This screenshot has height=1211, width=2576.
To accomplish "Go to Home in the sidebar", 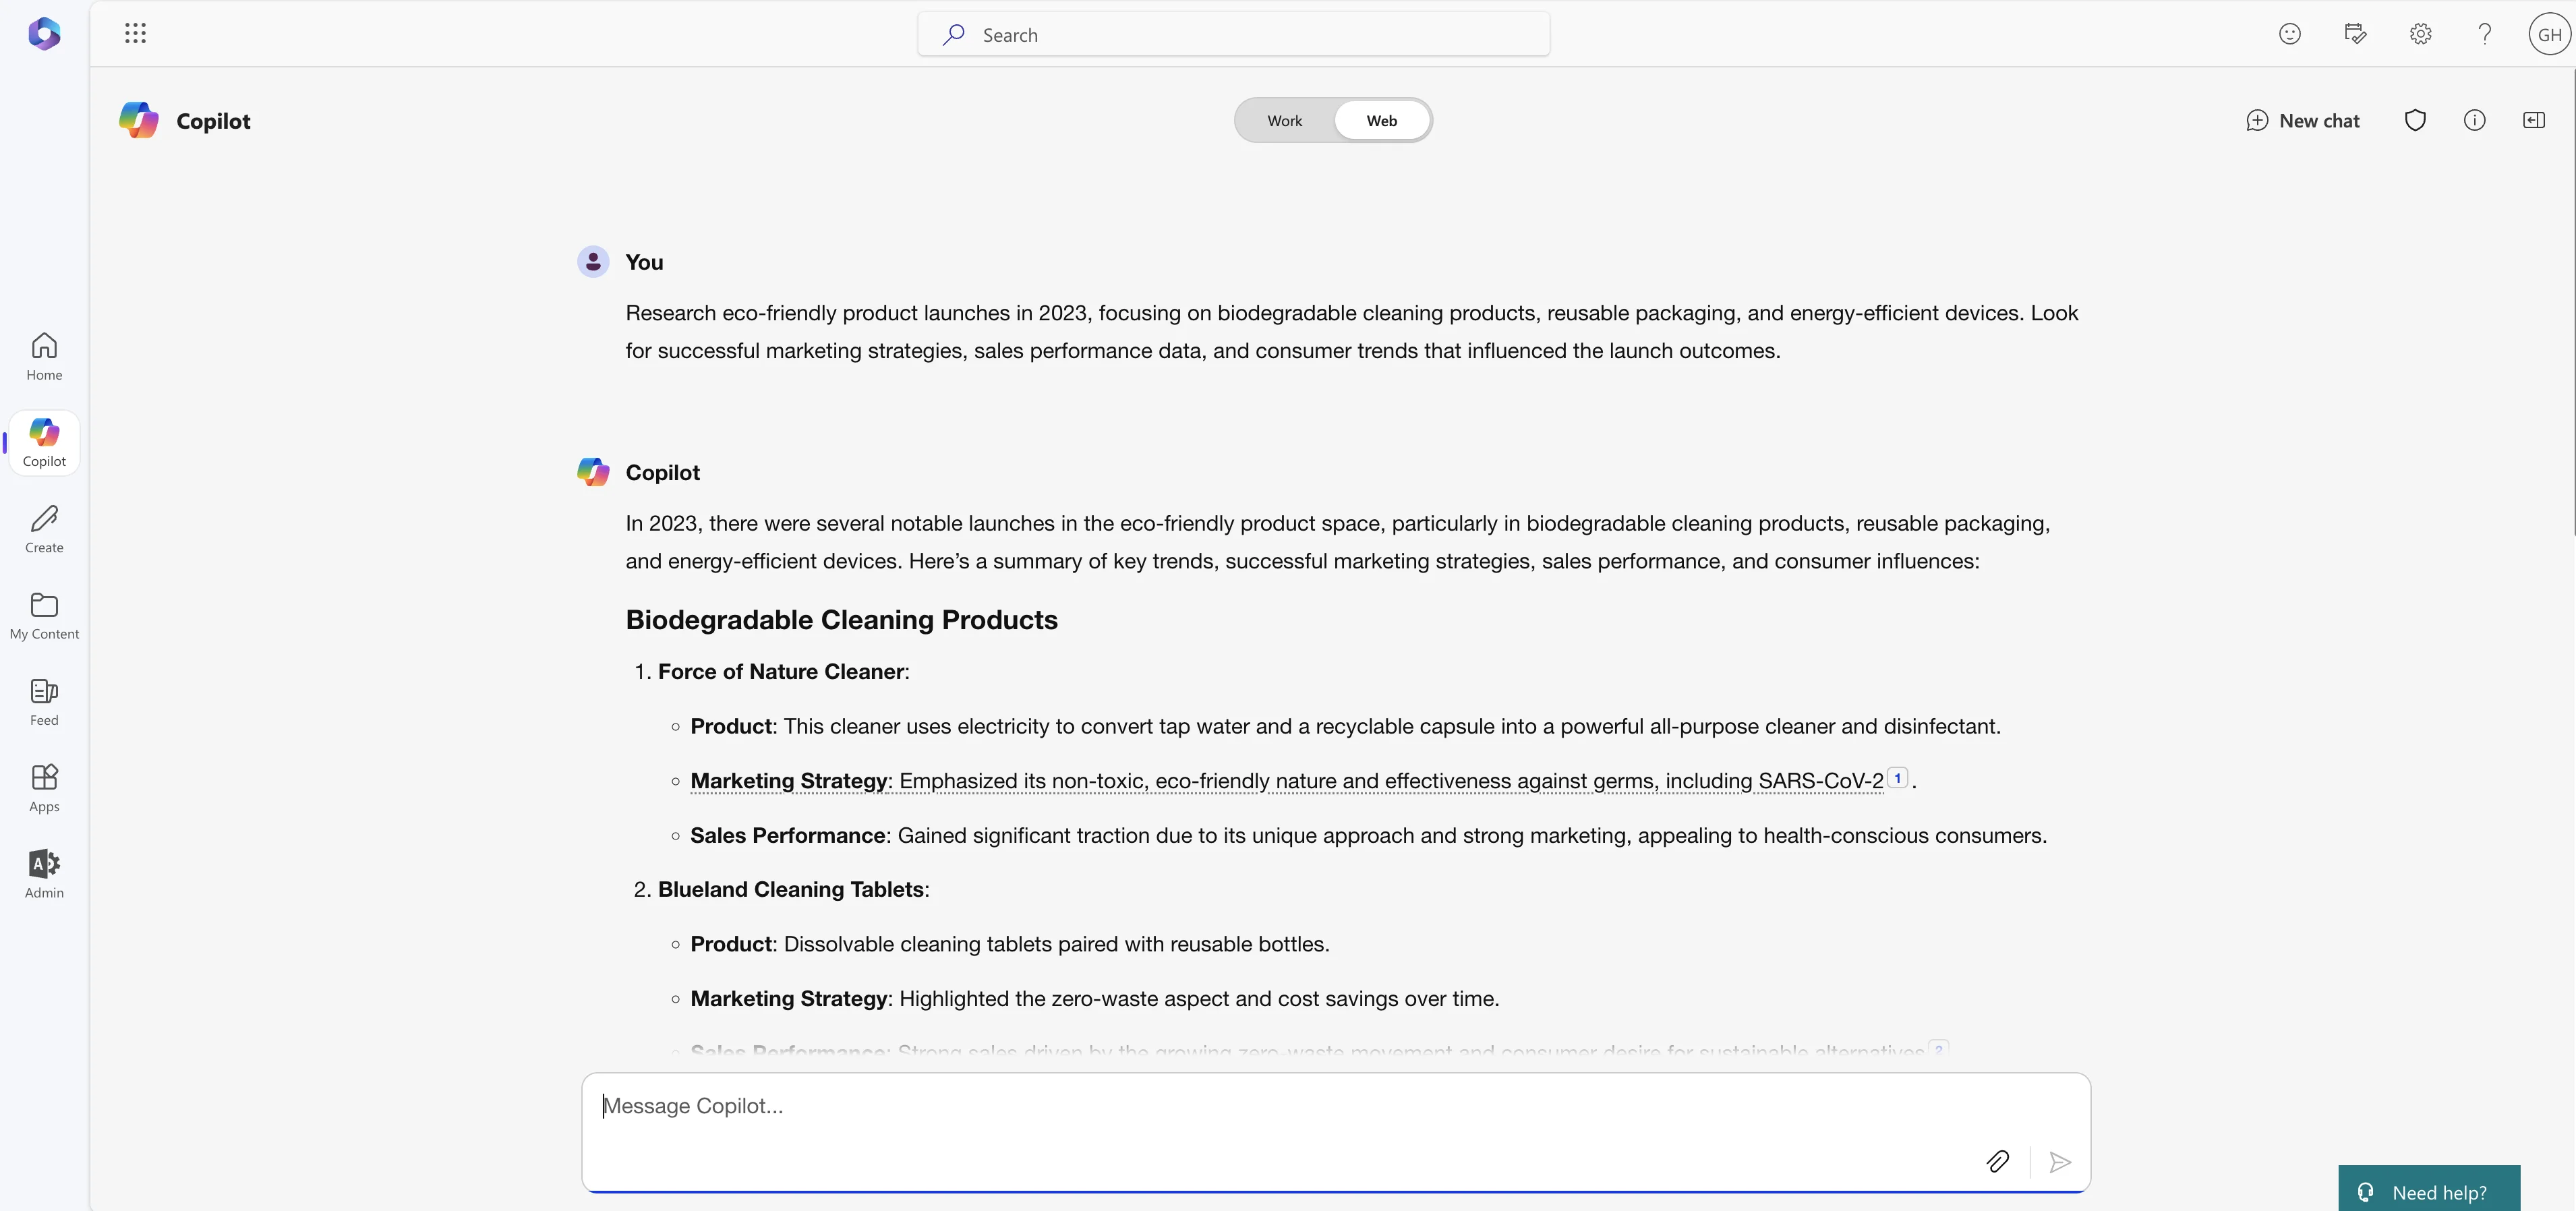I will coord(44,356).
